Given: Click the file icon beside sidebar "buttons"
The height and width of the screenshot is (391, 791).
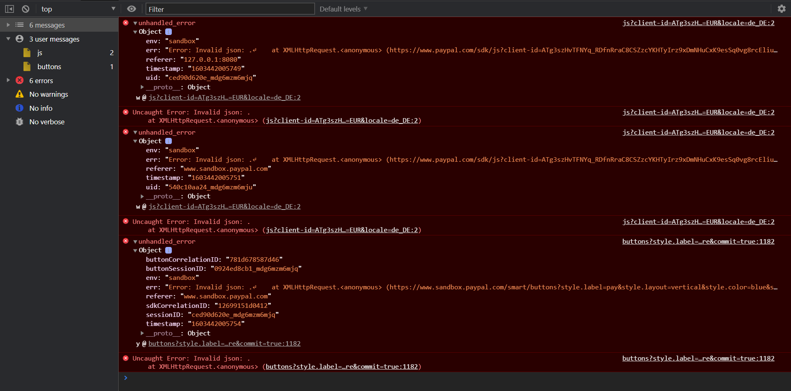Looking at the screenshot, I should coord(27,67).
